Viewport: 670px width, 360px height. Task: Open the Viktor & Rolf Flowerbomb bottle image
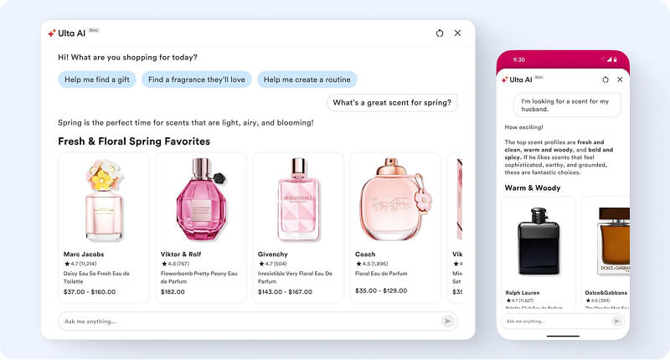tap(201, 199)
